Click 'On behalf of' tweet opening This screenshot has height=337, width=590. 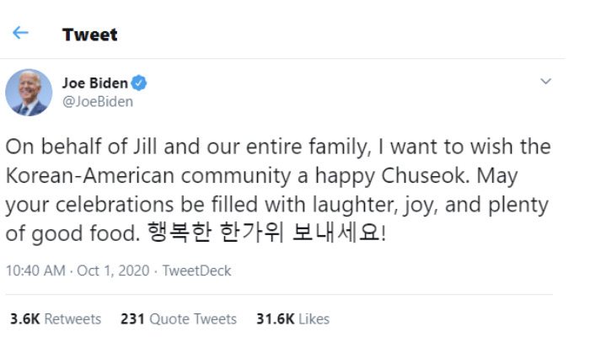coord(57,147)
